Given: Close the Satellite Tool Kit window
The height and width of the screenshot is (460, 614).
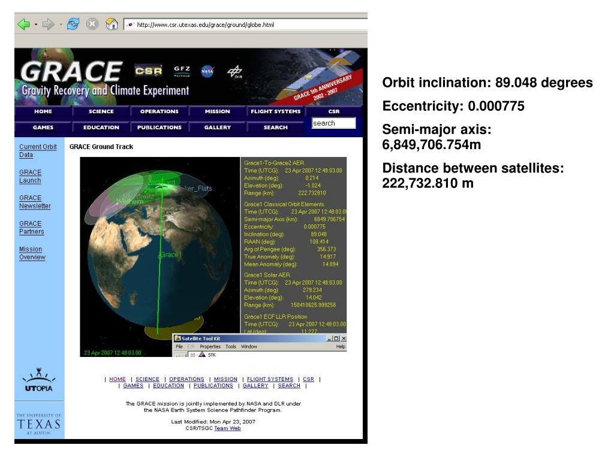Looking at the screenshot, I should [x=344, y=338].
